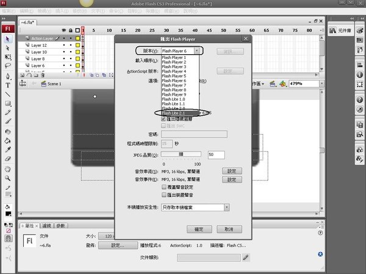Open the Edit Symbols dropdown icon
The width and height of the screenshot is (366, 274).
282,84
